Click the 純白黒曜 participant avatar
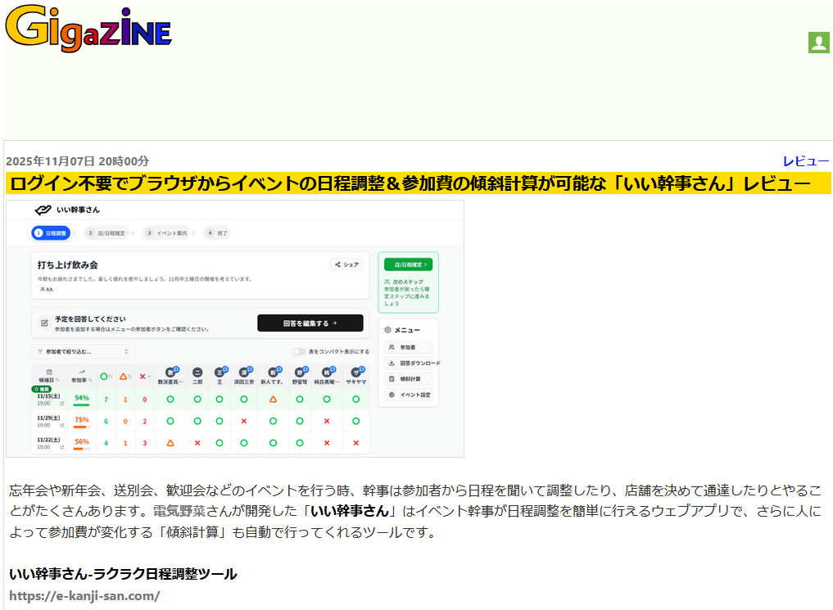The image size is (833, 610). click(327, 373)
